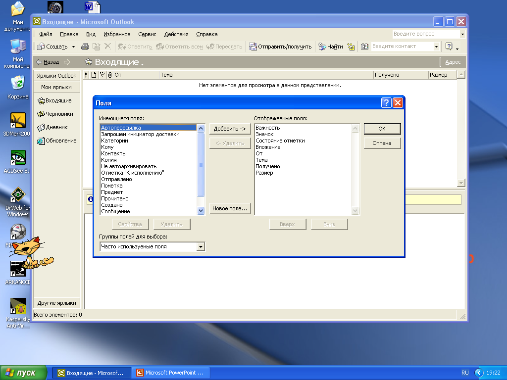Confirm the Поля dialog with OK

(382, 129)
